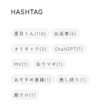Filter by the 推し語り tag pill

point(73,79)
